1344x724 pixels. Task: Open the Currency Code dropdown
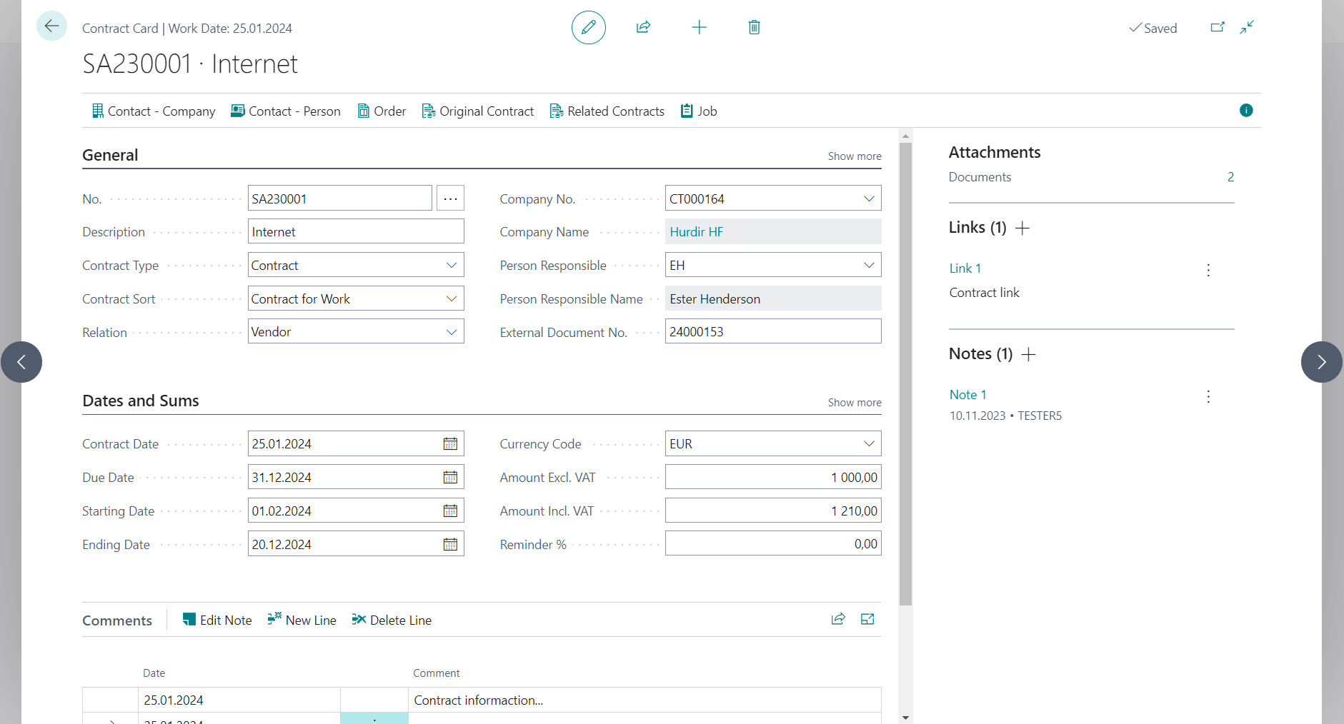click(869, 444)
